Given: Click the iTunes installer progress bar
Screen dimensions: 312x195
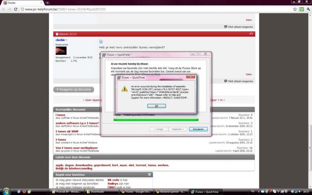Looking at the screenshot, I should [156, 119].
